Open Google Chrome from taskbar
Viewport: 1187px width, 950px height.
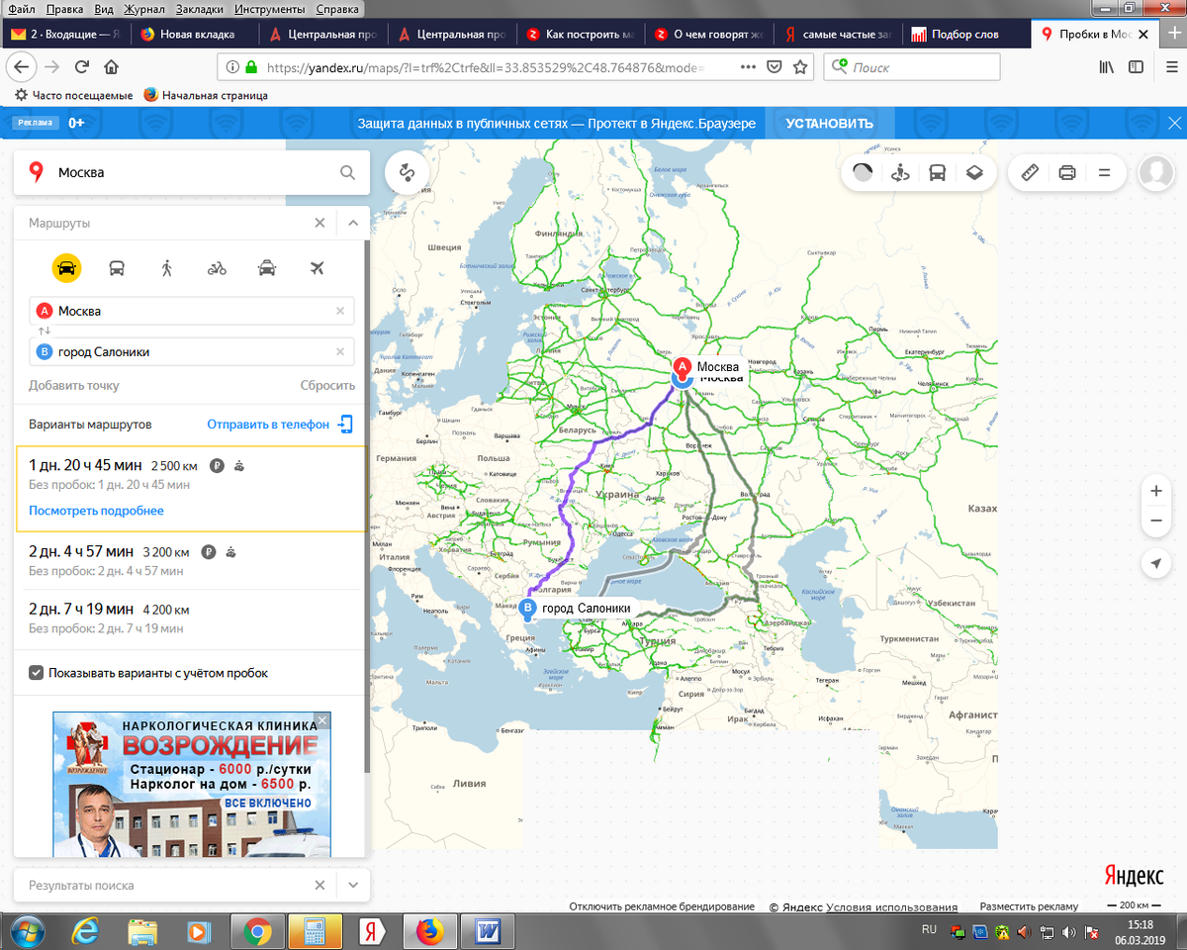click(x=258, y=931)
